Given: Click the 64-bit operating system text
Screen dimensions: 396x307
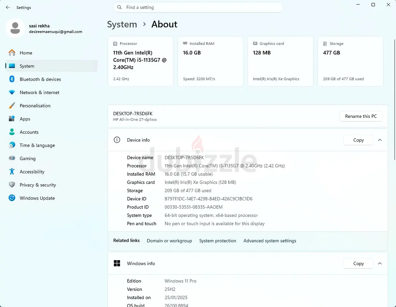Looking at the screenshot, I should [x=211, y=215].
